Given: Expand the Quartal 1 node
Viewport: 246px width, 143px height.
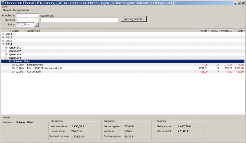Looking at the screenshot, I should point(6,48).
